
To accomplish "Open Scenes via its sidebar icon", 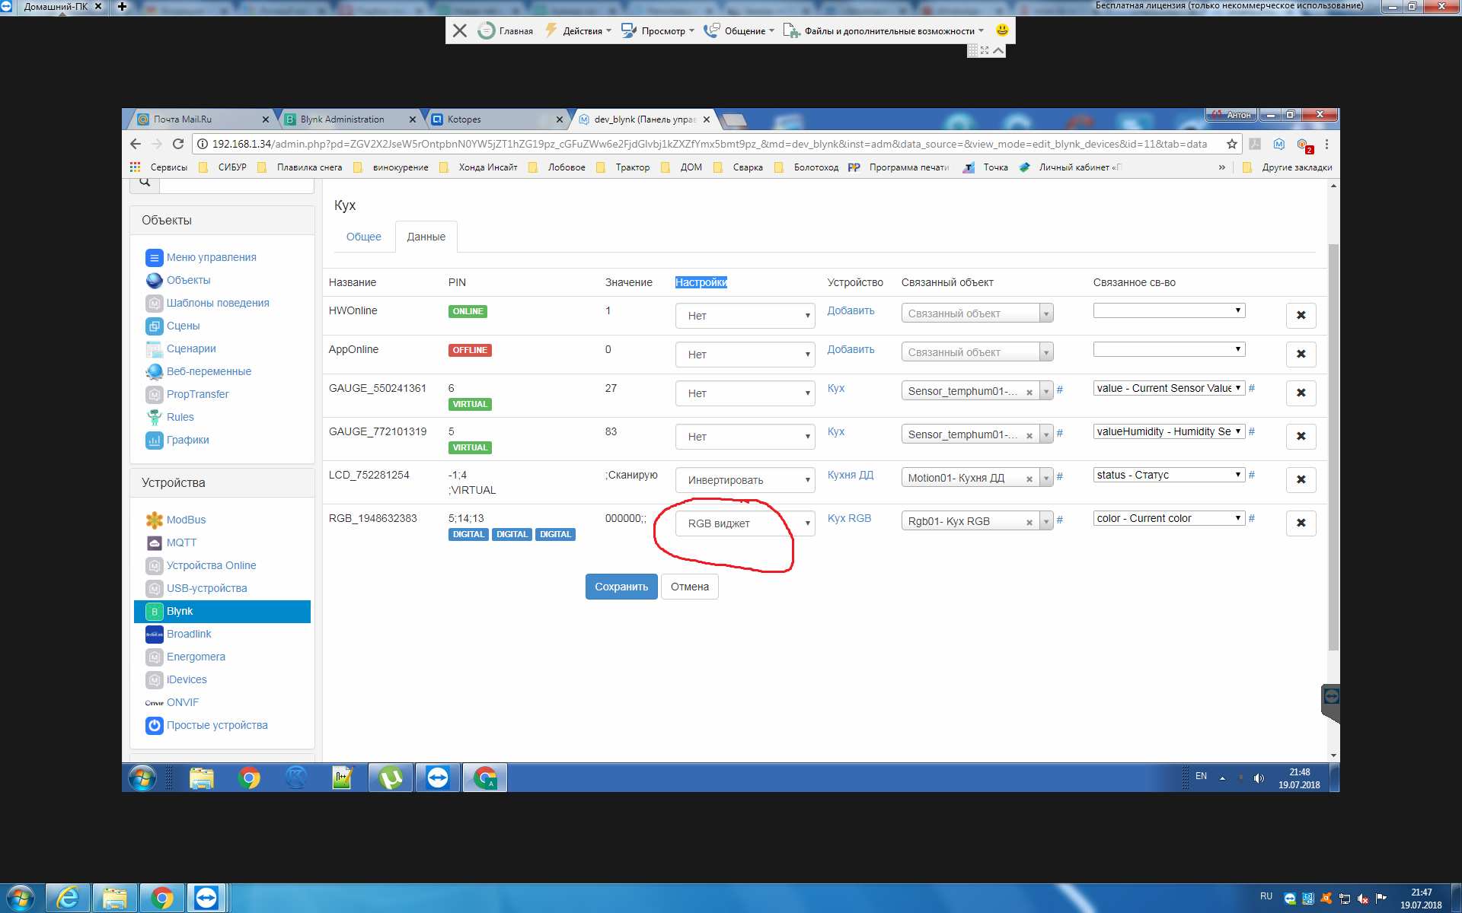I will (x=154, y=326).
